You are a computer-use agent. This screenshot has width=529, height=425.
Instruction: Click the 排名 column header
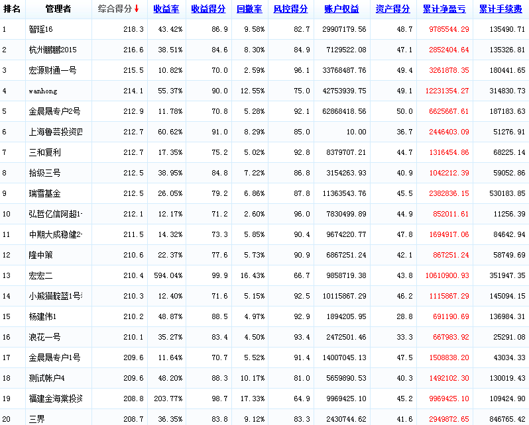(x=12, y=9)
